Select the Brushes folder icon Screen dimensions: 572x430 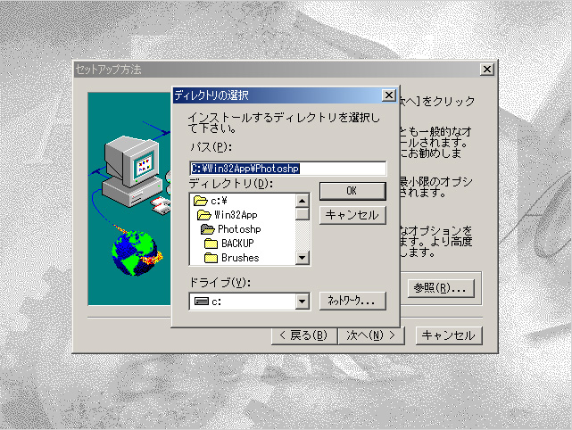(211, 258)
